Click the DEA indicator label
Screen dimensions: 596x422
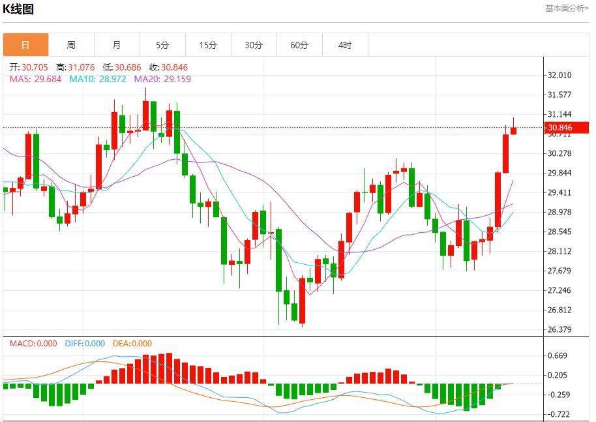[x=132, y=344]
